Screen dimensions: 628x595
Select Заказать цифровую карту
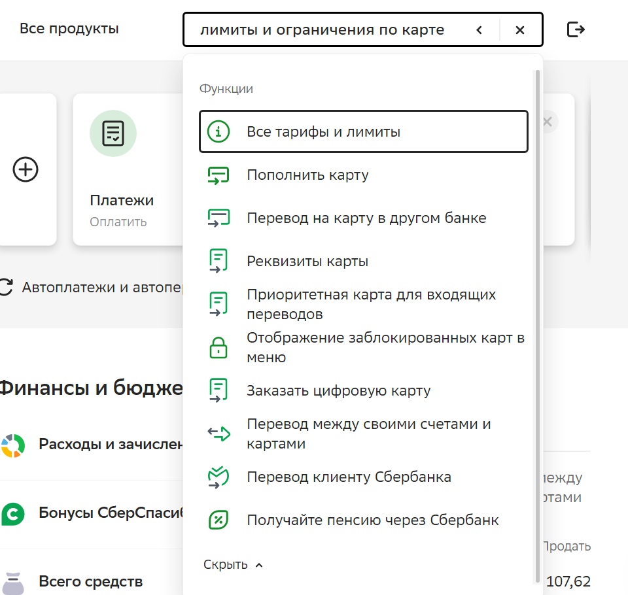(338, 390)
